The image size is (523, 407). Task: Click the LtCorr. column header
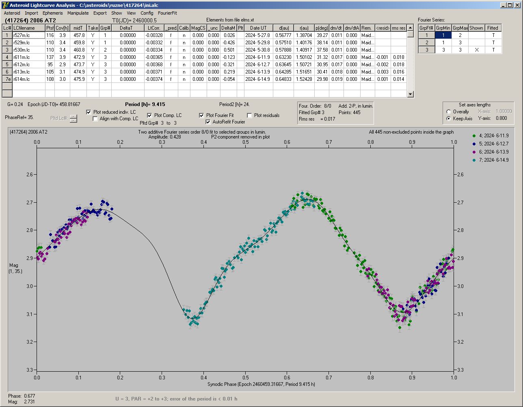pos(154,28)
